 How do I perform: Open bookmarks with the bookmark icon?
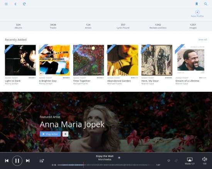pos(197,4)
